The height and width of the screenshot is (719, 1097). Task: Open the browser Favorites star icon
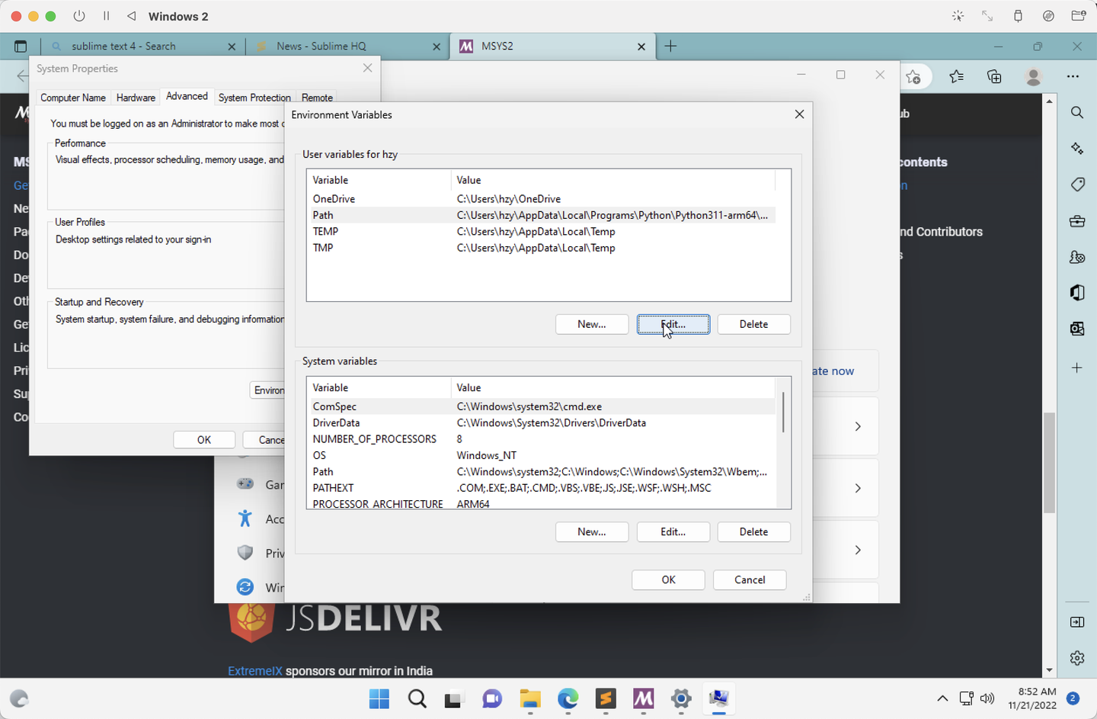tap(956, 76)
